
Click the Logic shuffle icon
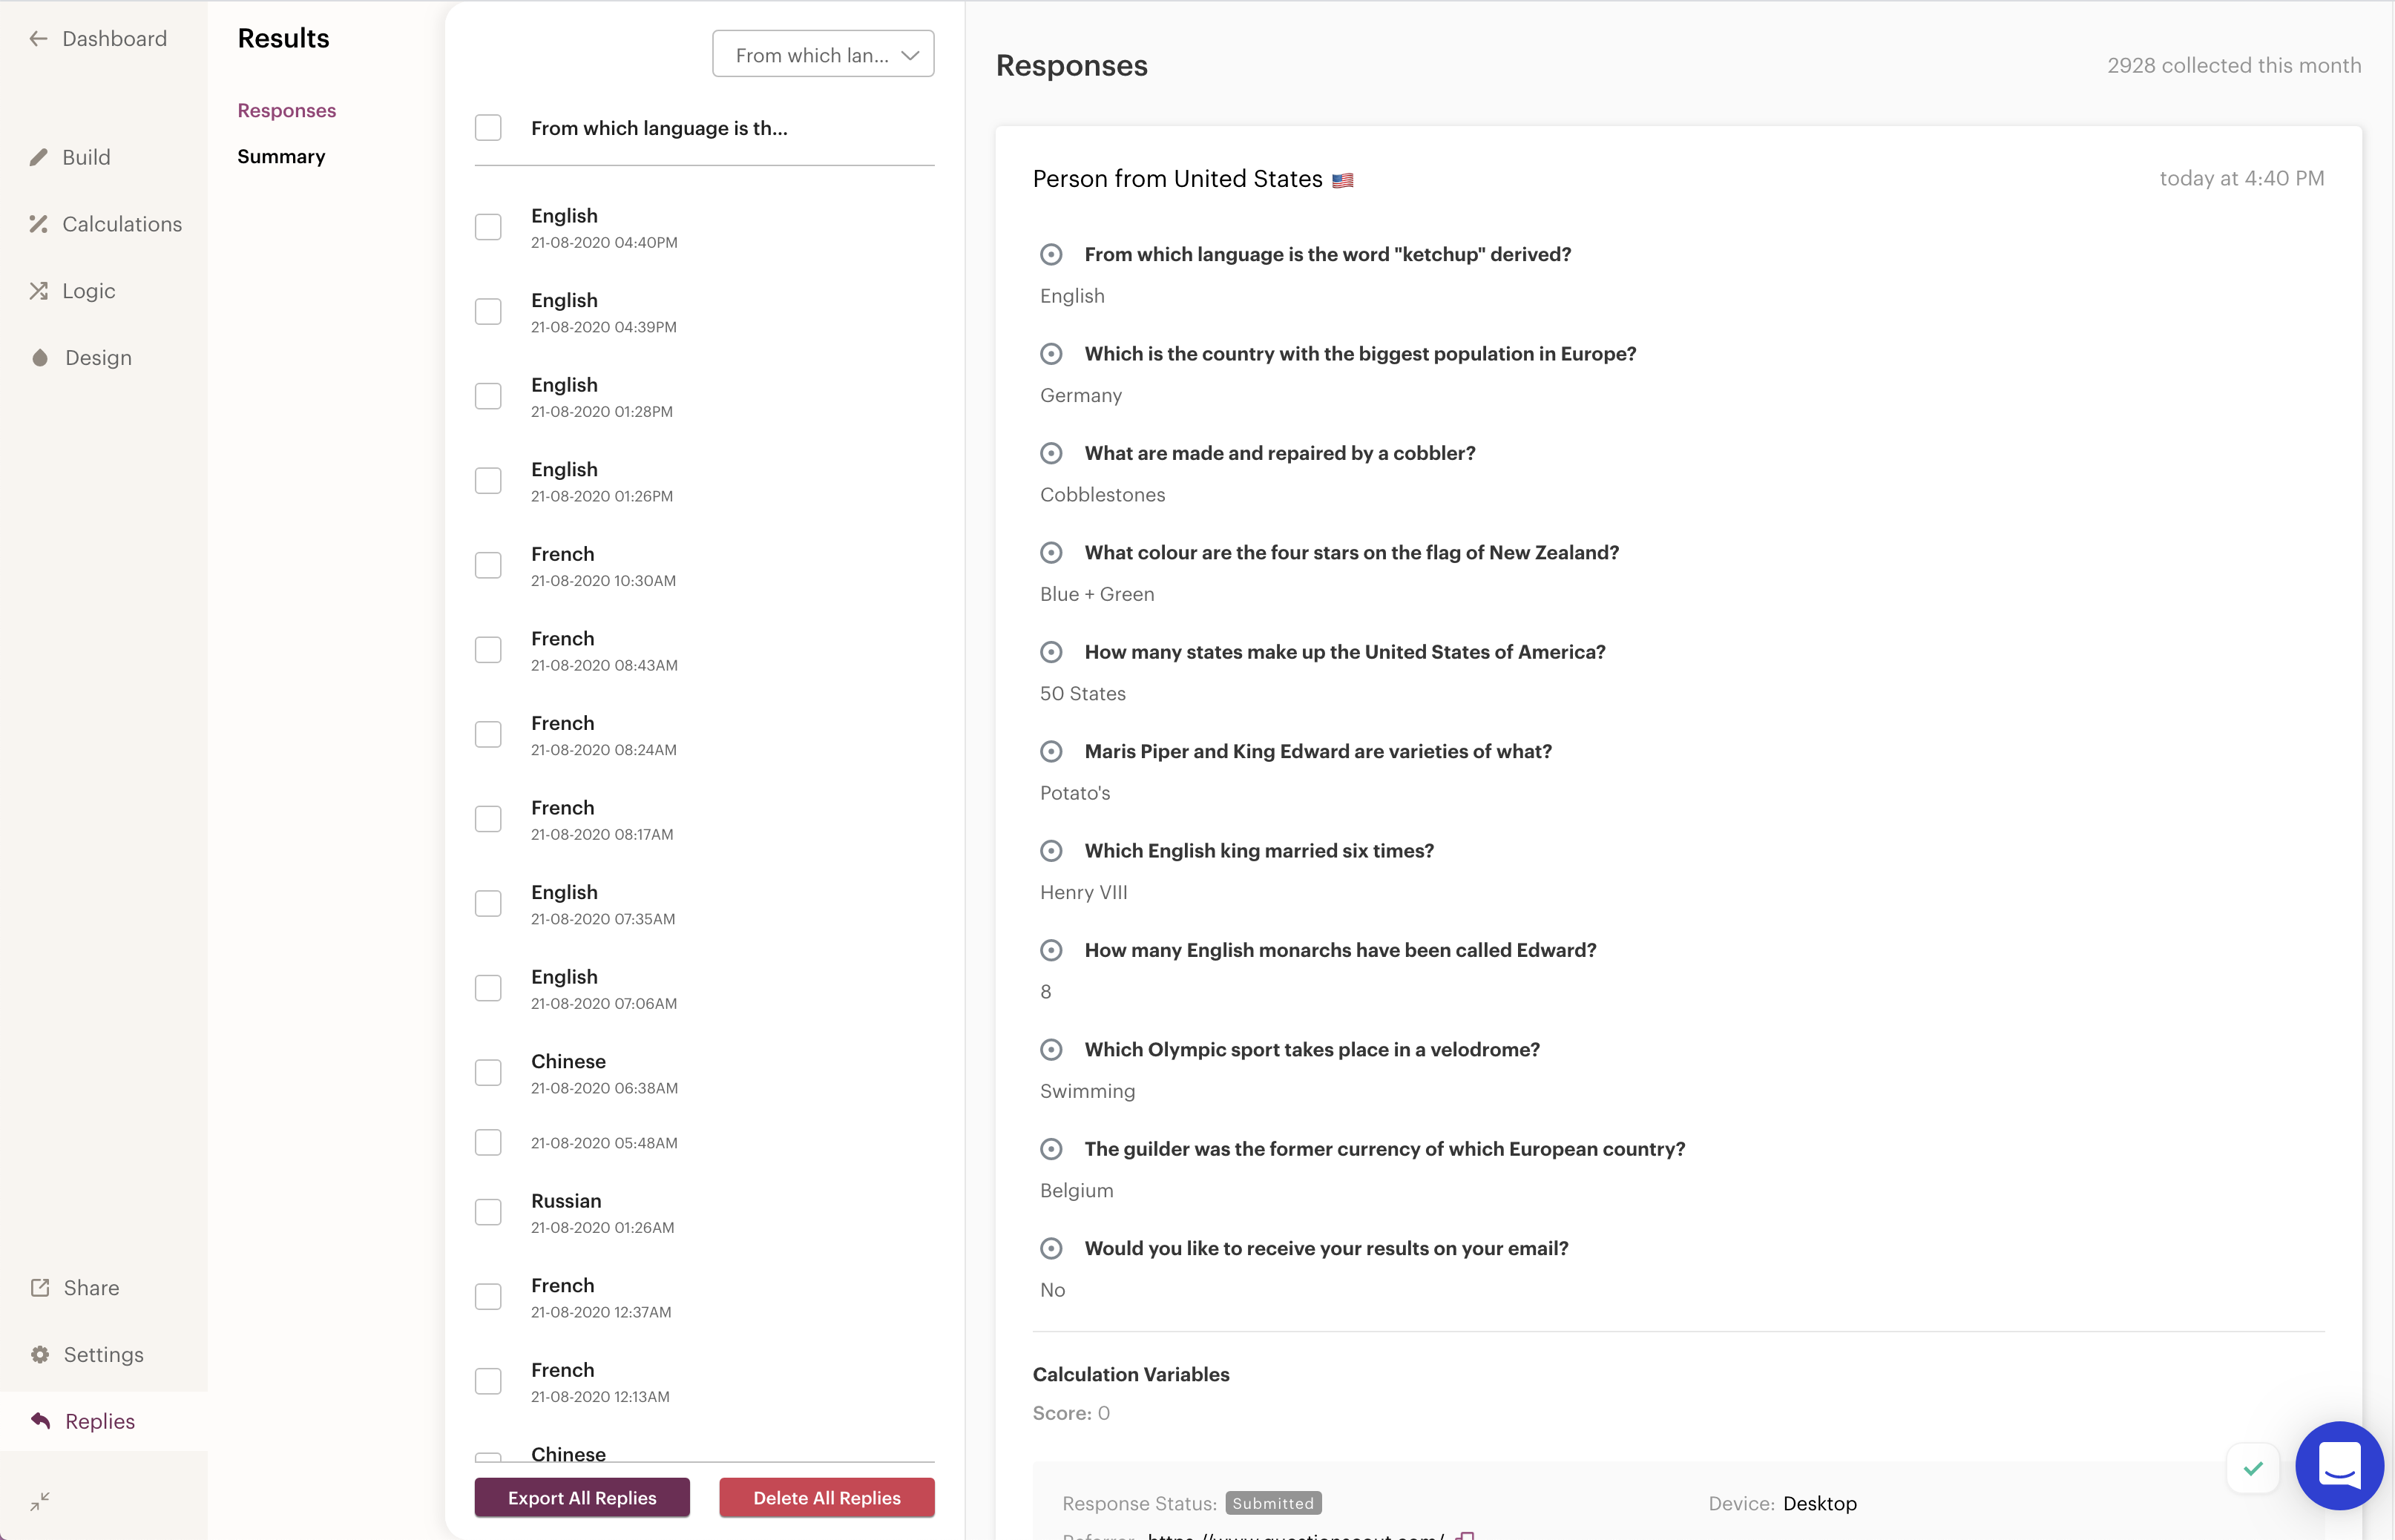click(x=39, y=291)
